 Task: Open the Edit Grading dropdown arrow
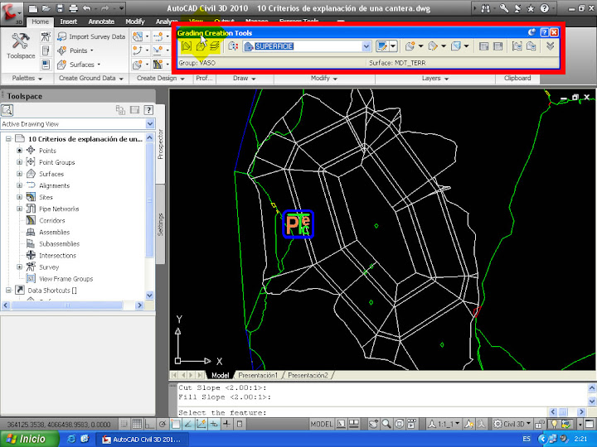443,46
